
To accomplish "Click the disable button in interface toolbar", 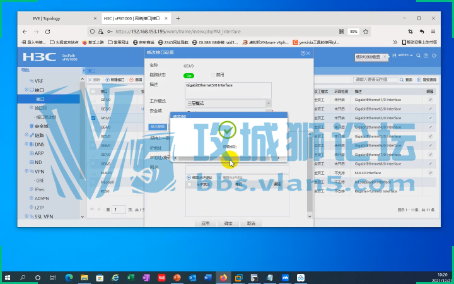I will (x=136, y=80).
